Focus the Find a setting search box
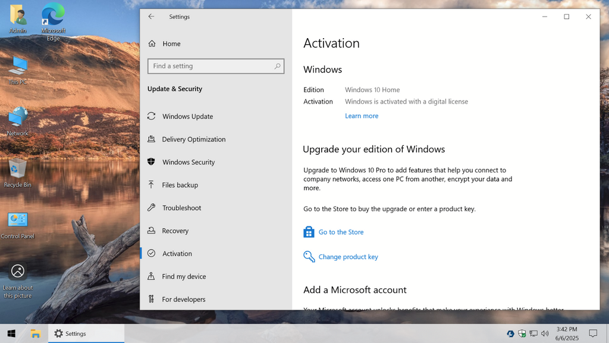 (216, 66)
